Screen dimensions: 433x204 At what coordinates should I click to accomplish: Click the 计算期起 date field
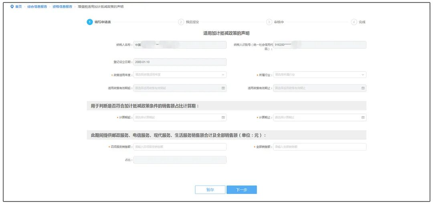click(180, 117)
